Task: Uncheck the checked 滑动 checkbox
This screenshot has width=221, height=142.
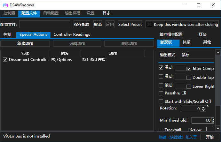Action: coord(161,67)
